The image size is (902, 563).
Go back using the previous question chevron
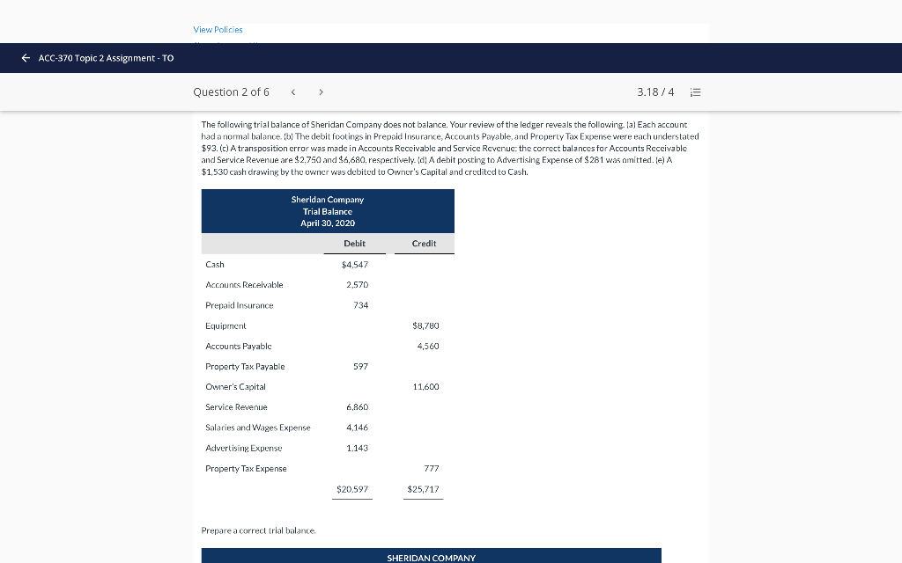click(x=292, y=91)
